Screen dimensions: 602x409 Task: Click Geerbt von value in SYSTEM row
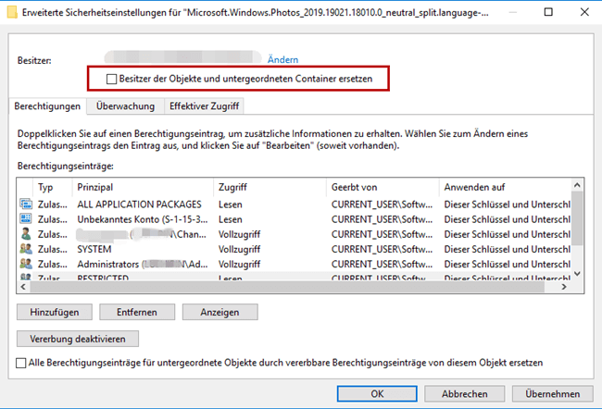382,249
